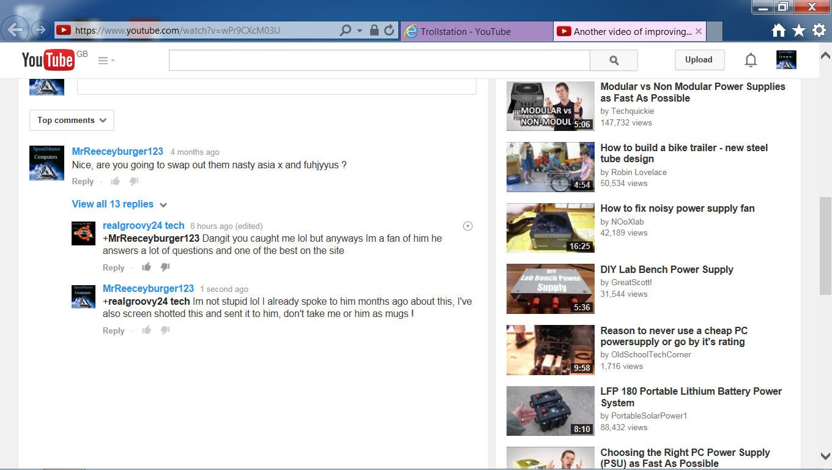This screenshot has height=470, width=832.
Task: Dislike realgroovy24 tech's reply
Action: pyautogui.click(x=165, y=267)
